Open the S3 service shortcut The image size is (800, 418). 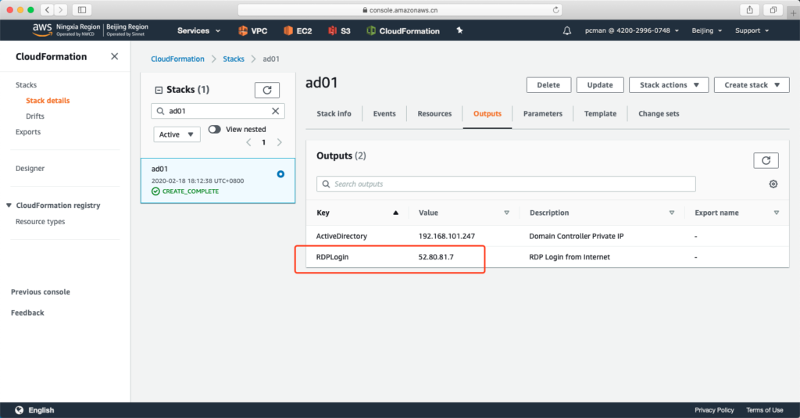click(340, 30)
